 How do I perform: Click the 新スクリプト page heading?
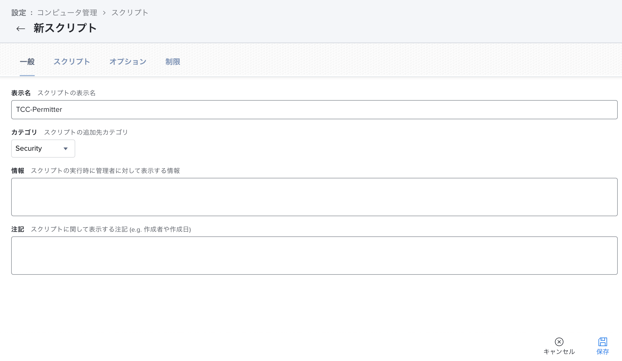click(x=65, y=28)
